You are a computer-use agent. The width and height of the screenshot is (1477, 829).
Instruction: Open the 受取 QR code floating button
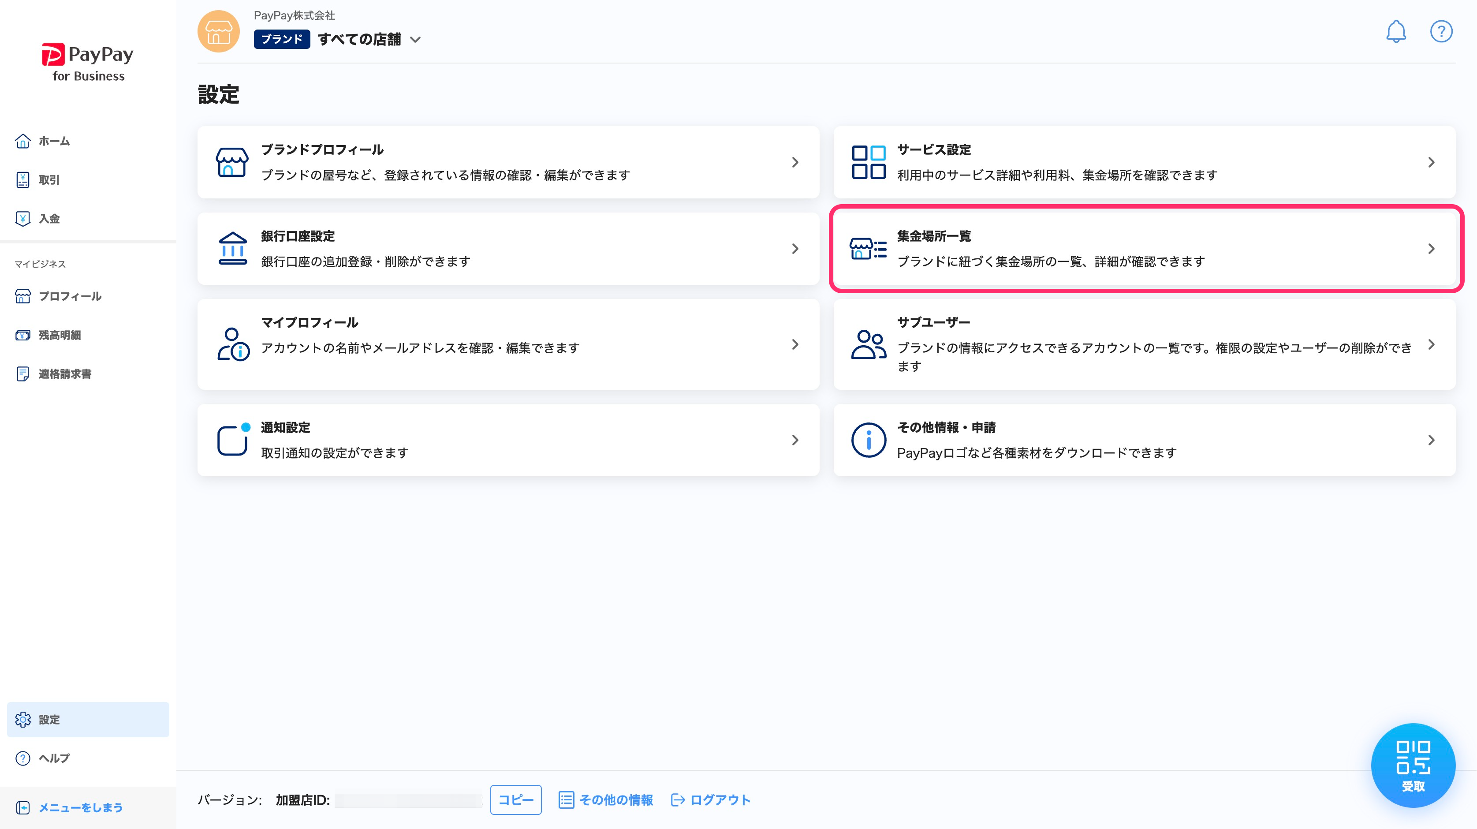pyautogui.click(x=1413, y=766)
